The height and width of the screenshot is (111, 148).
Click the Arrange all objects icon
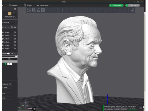pyautogui.click(x=43, y=10)
